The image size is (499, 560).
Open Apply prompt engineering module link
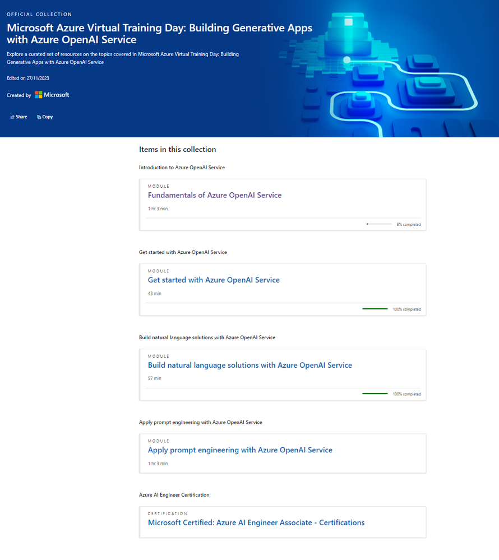pyautogui.click(x=240, y=450)
